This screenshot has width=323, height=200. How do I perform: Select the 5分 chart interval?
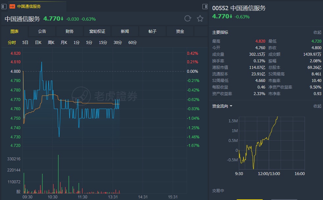click(89, 43)
